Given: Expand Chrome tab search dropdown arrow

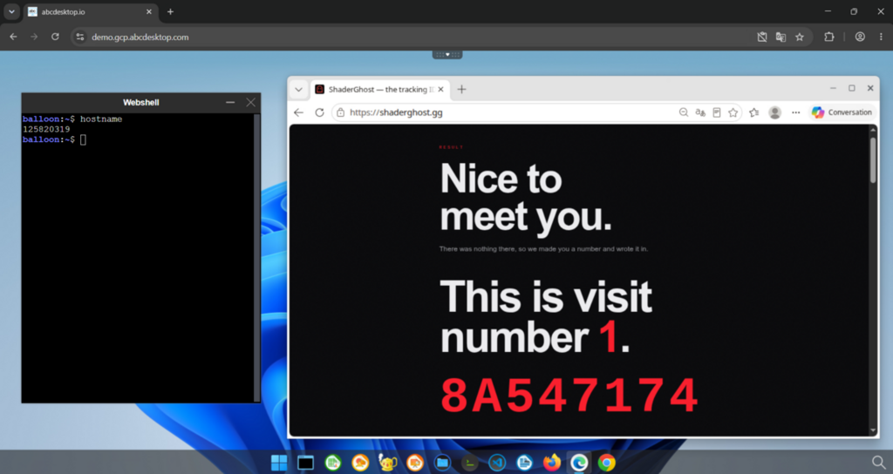Looking at the screenshot, I should point(11,12).
